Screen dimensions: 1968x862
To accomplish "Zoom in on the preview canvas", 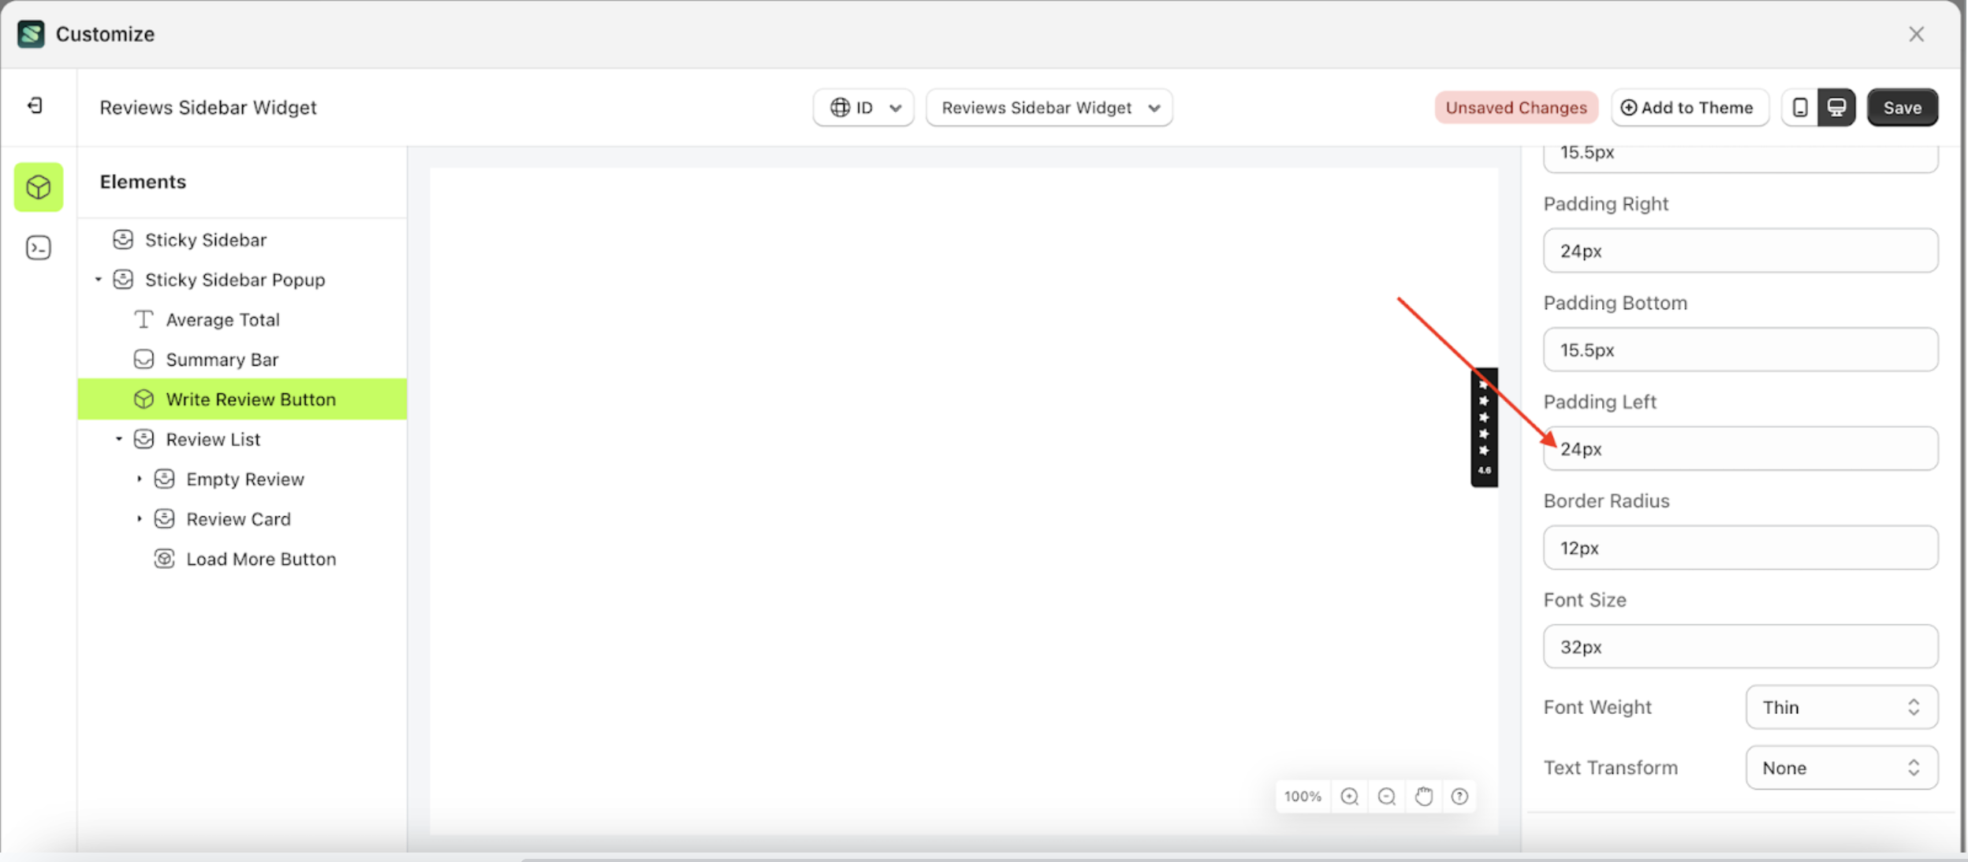I will [1349, 796].
